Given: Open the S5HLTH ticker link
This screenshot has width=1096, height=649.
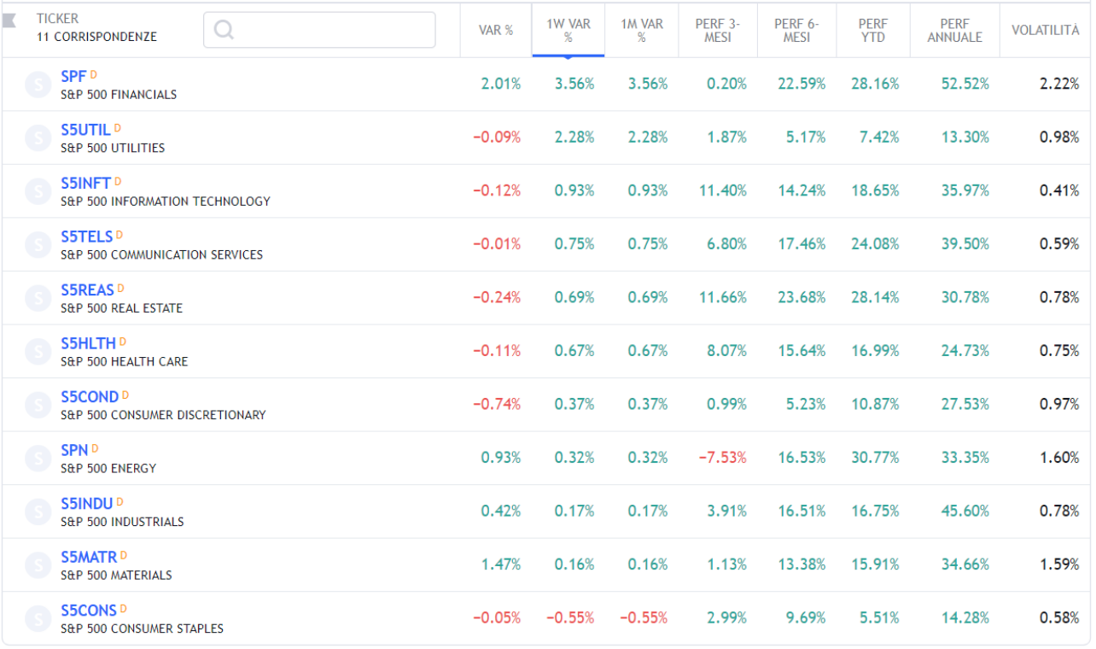Looking at the screenshot, I should (88, 343).
